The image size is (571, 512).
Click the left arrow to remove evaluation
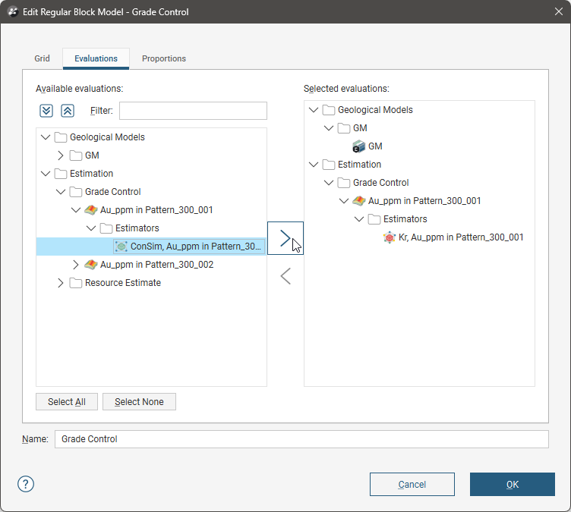click(x=285, y=276)
